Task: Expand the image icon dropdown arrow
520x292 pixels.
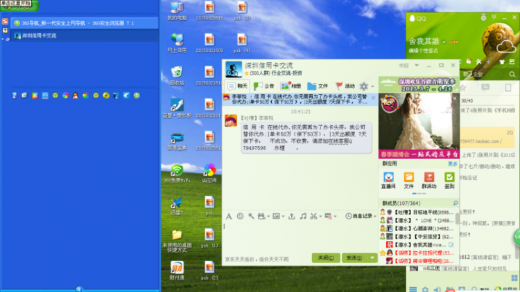Action: [x=283, y=217]
